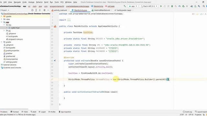Collapse the app folder
The width and height of the screenshot is (207, 116).
[2, 22]
